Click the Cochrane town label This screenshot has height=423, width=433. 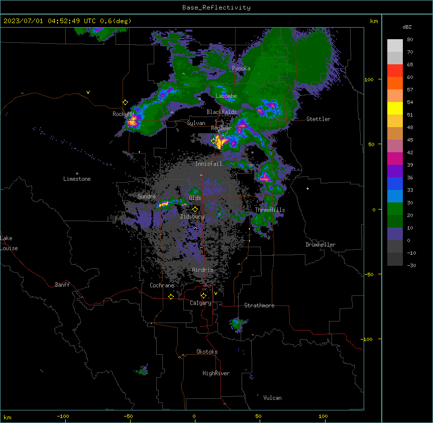pos(162,285)
